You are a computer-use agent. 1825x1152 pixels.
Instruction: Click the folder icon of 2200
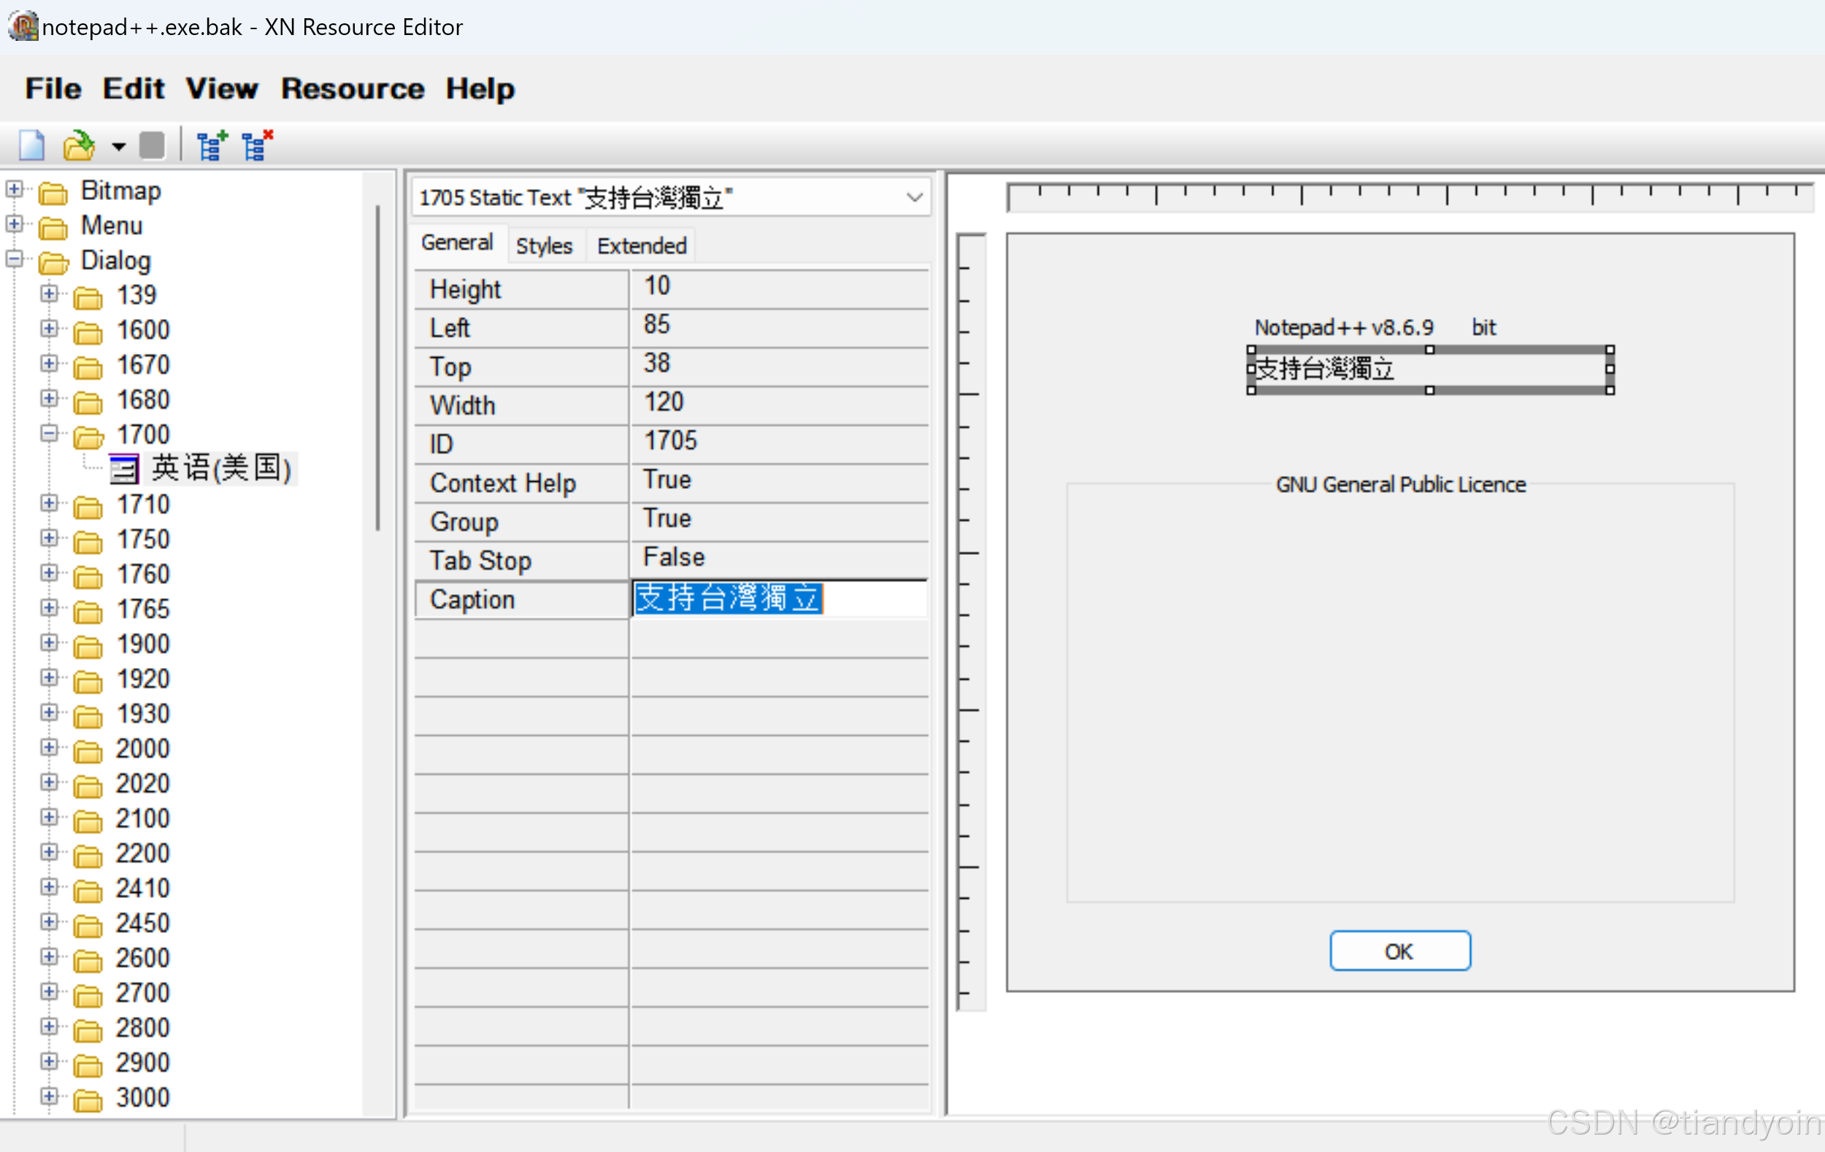pyautogui.click(x=88, y=855)
